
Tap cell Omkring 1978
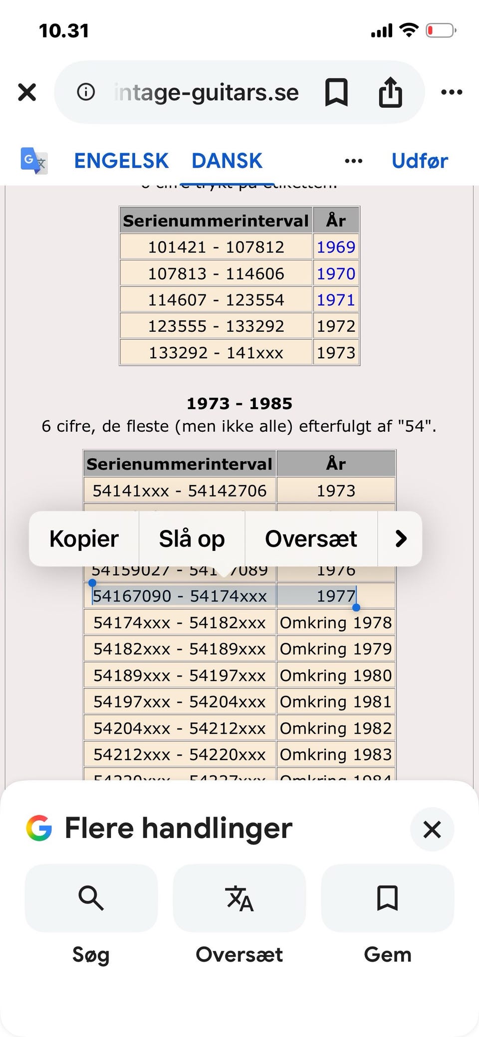click(x=336, y=623)
